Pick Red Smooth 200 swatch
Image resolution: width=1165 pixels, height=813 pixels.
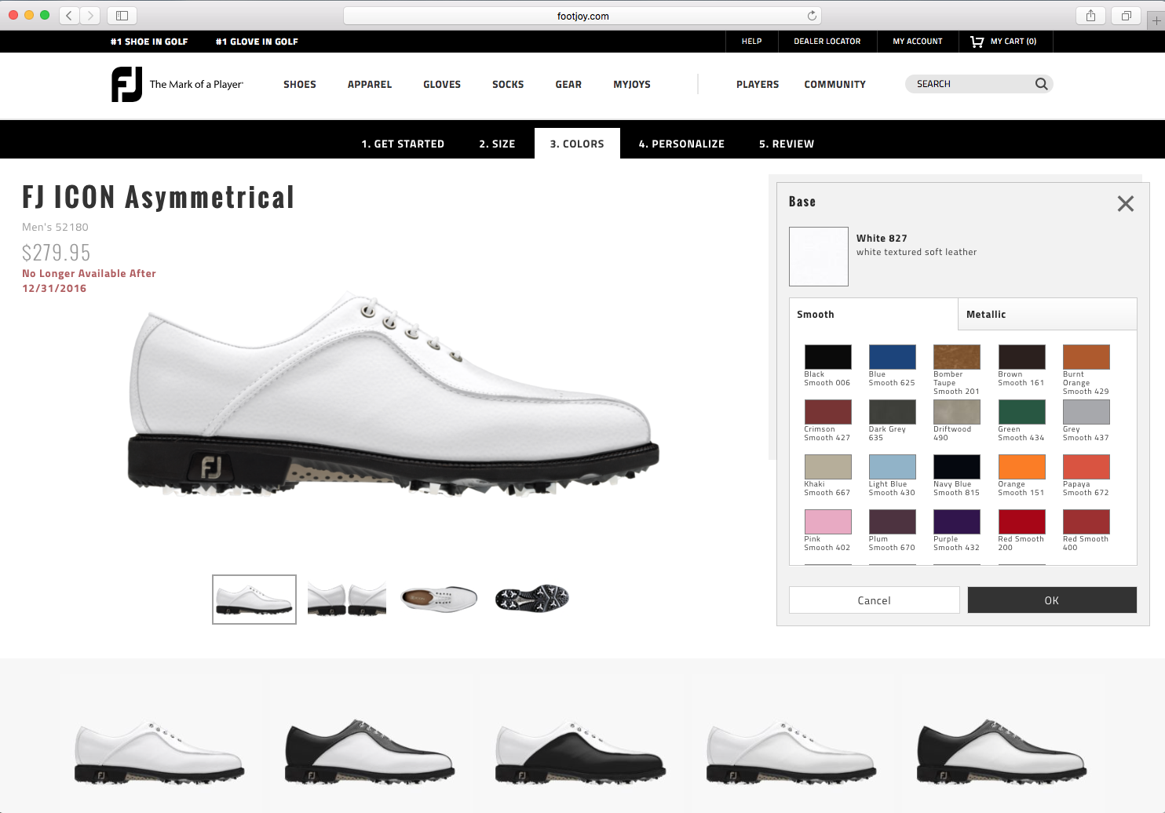(x=1021, y=522)
